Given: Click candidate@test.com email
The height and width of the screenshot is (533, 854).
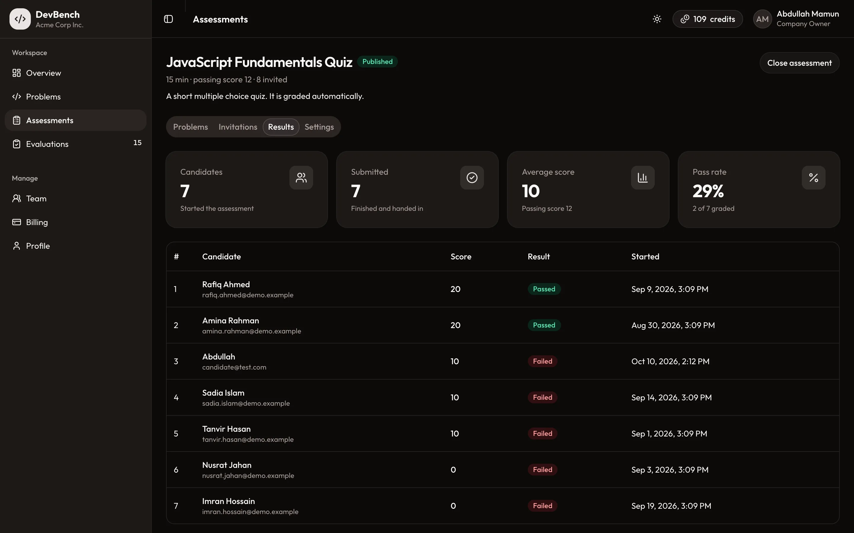Looking at the screenshot, I should coord(234,367).
